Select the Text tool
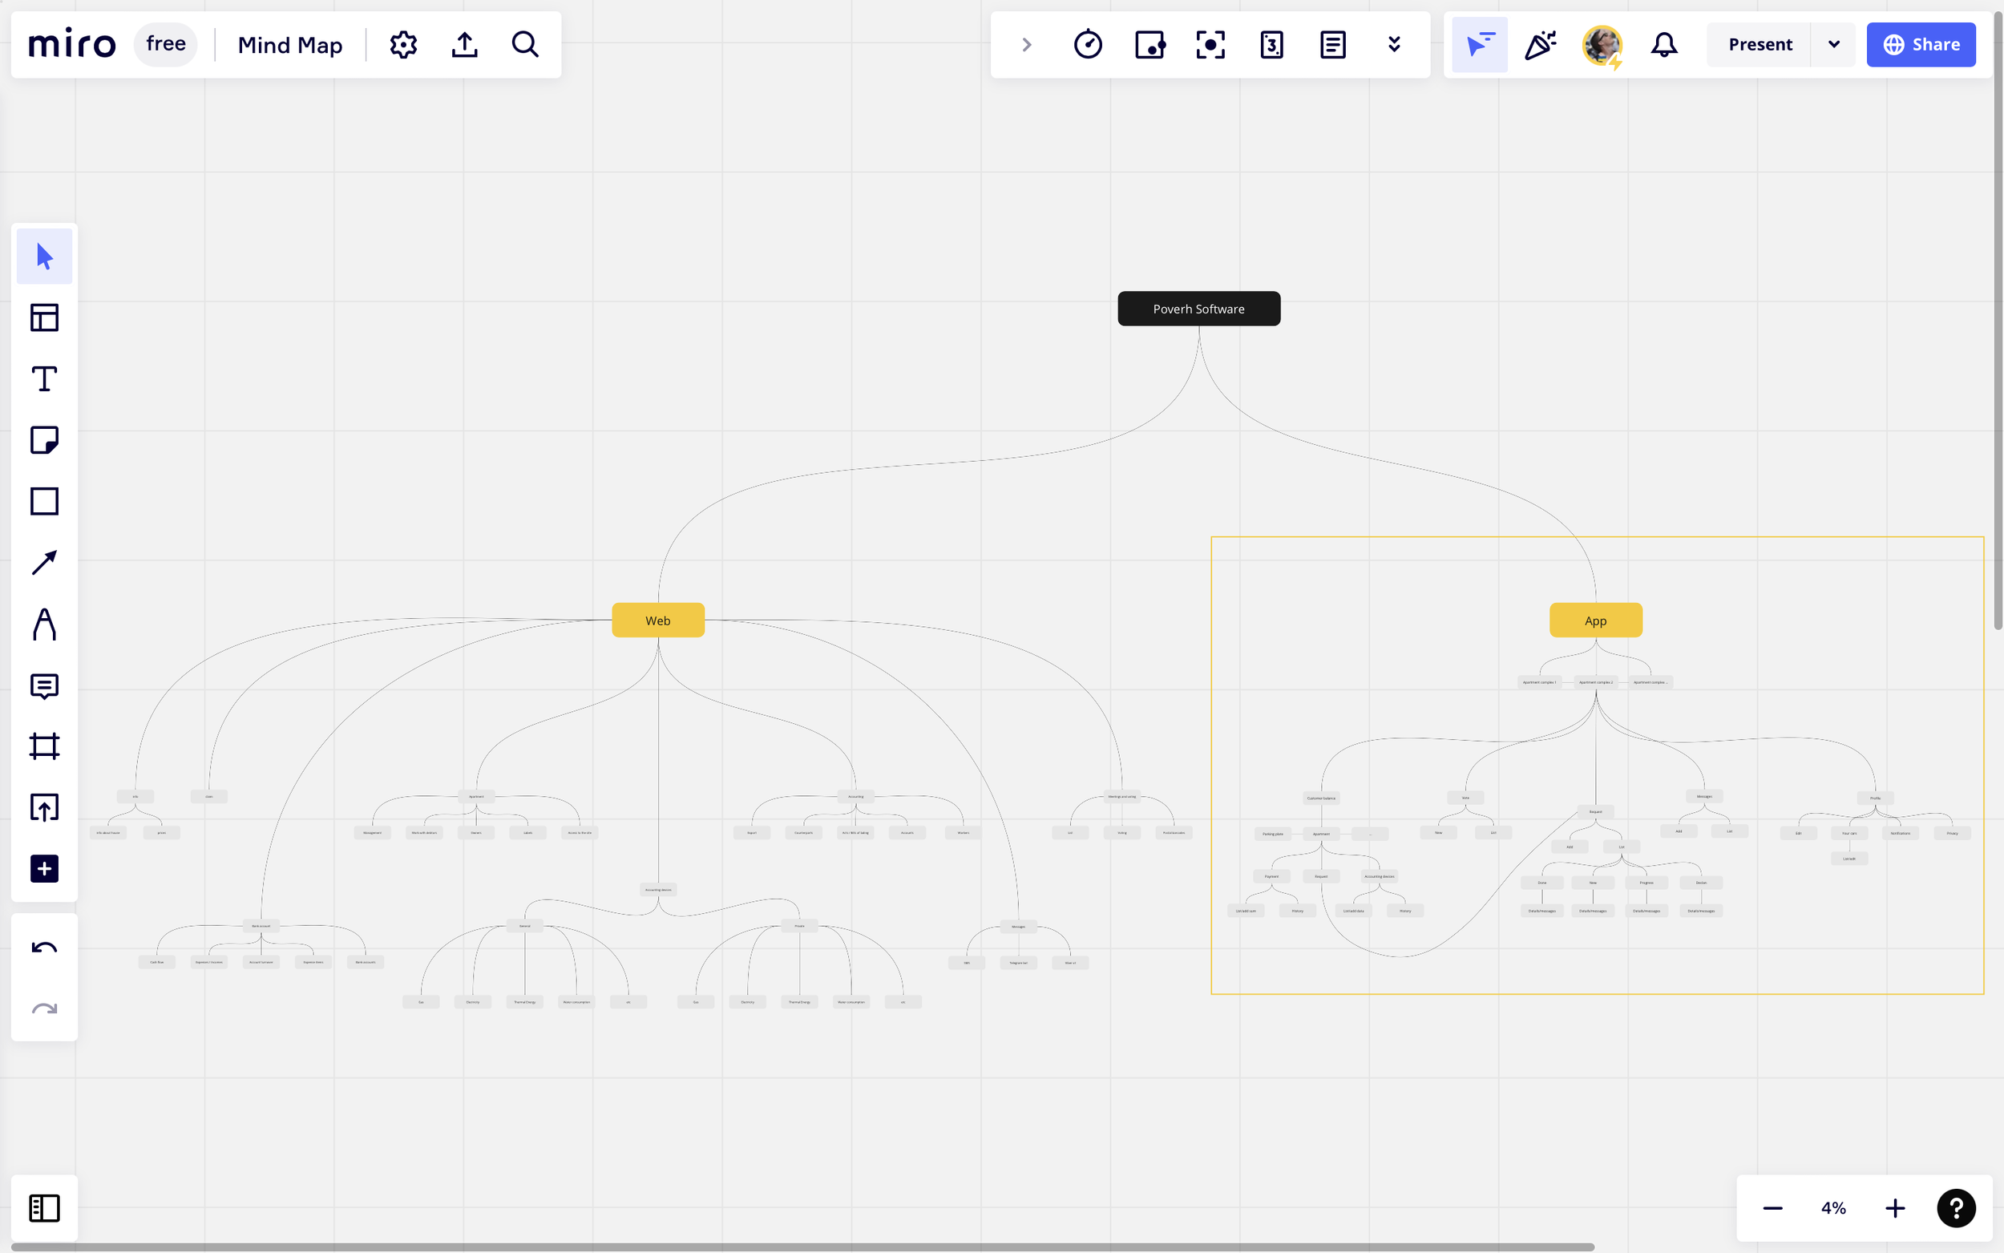The width and height of the screenshot is (2004, 1253). click(x=44, y=378)
